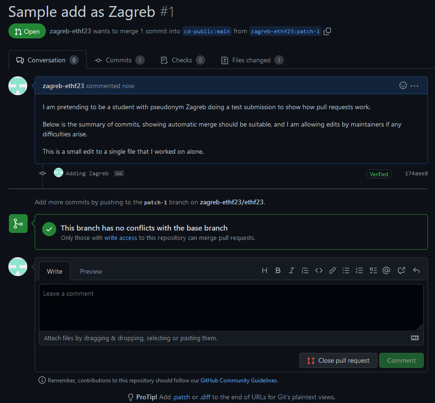
Task: Insert a numbered list
Action: pyautogui.click(x=360, y=270)
